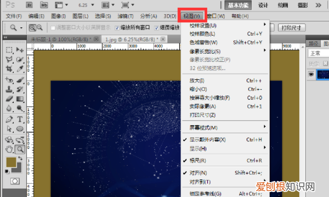Open the 滤镜 menu

[126, 16]
